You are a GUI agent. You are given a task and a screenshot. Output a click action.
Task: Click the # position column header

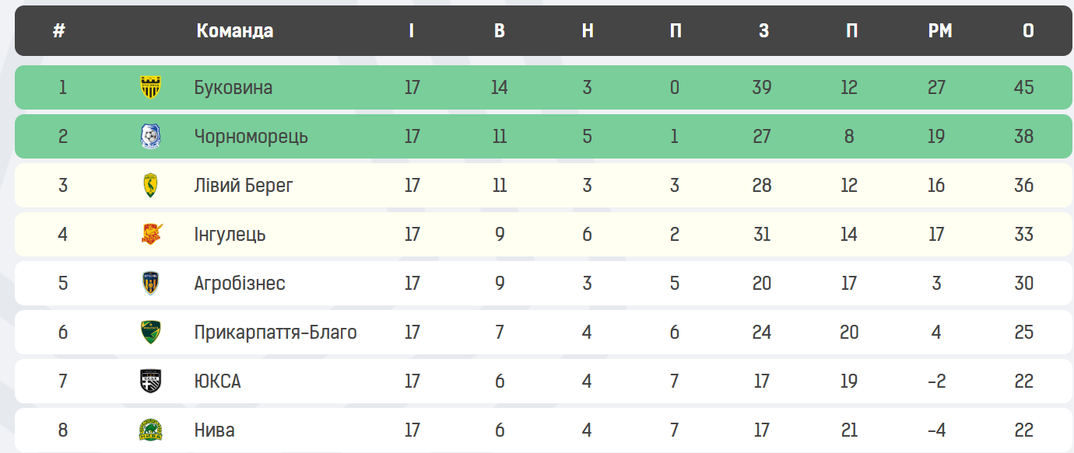point(59,31)
